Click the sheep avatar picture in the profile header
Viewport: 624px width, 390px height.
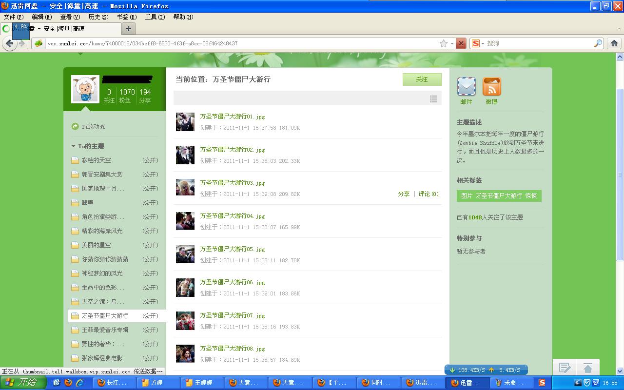click(85, 89)
